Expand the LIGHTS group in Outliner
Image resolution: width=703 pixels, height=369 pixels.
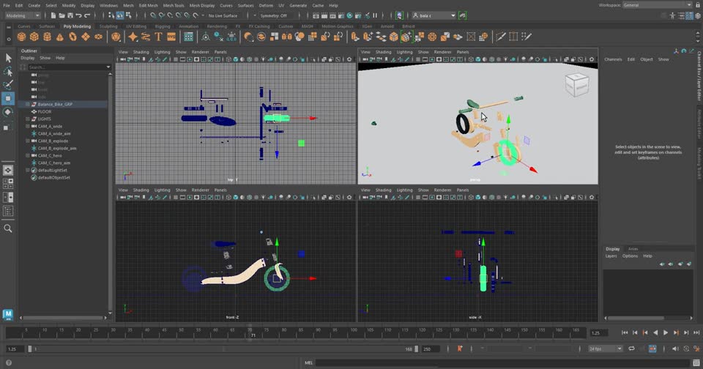(x=27, y=119)
